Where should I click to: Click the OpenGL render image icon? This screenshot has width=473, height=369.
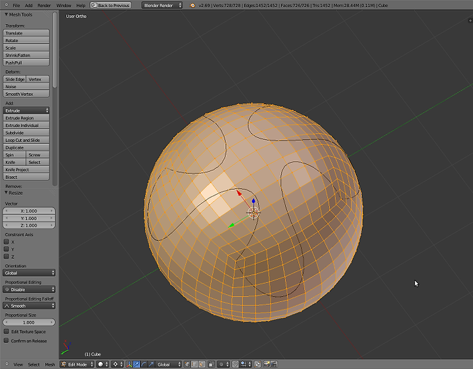click(266, 364)
